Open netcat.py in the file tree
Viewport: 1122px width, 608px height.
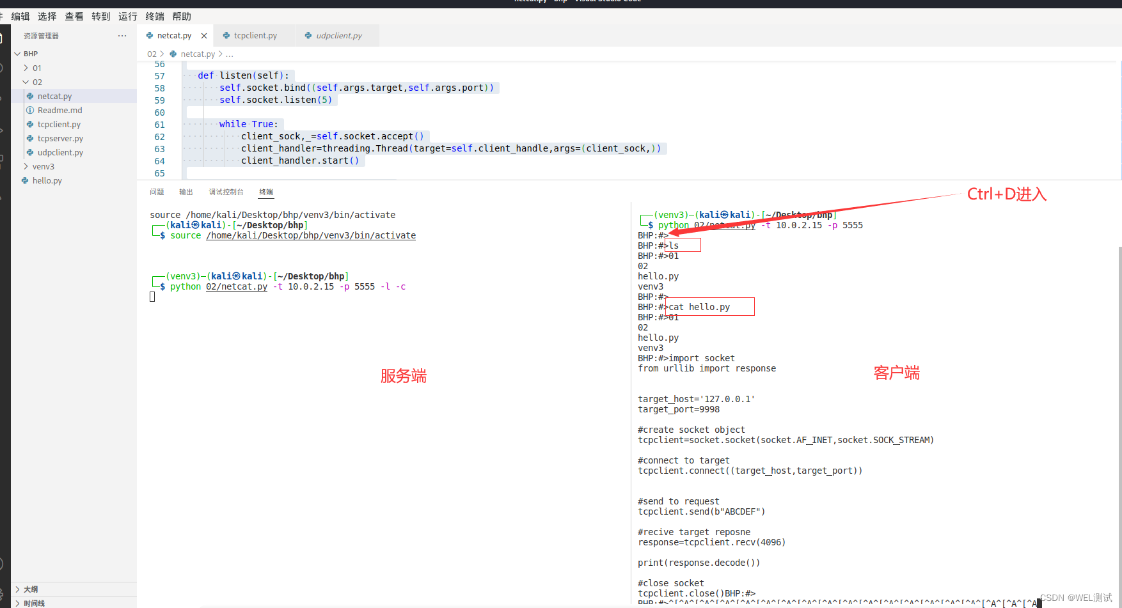click(x=54, y=96)
